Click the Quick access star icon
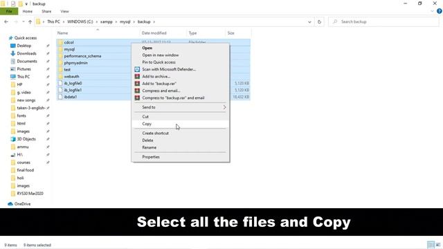 (x=10, y=38)
